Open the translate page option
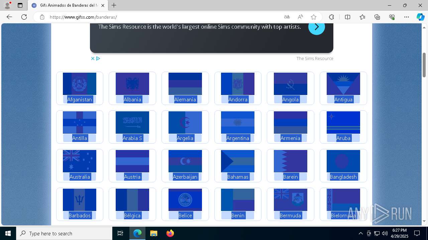 point(287,17)
